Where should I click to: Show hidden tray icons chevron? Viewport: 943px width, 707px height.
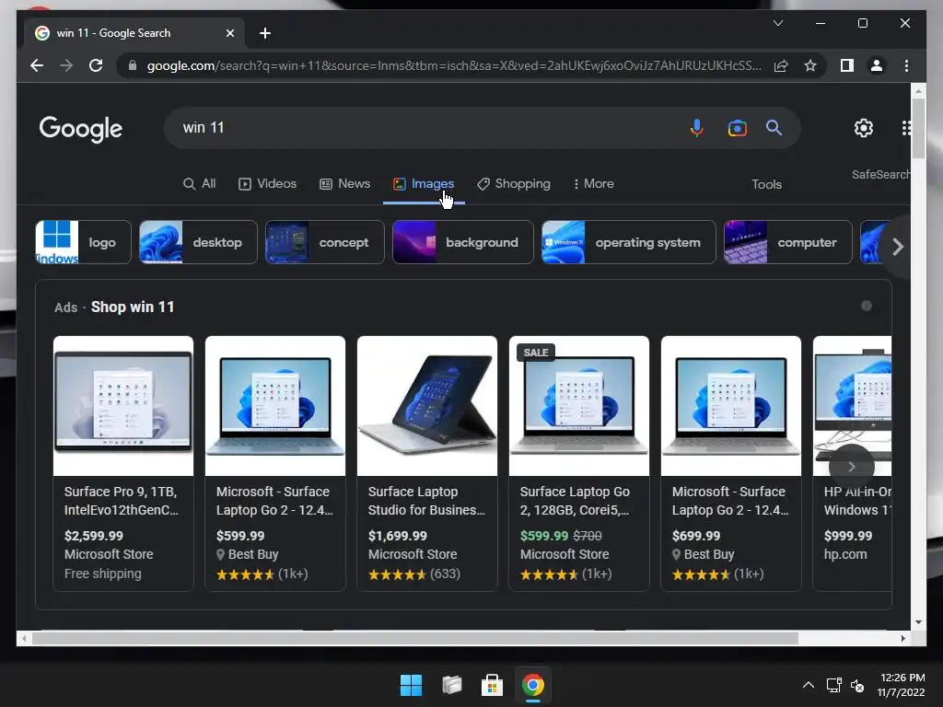point(809,685)
